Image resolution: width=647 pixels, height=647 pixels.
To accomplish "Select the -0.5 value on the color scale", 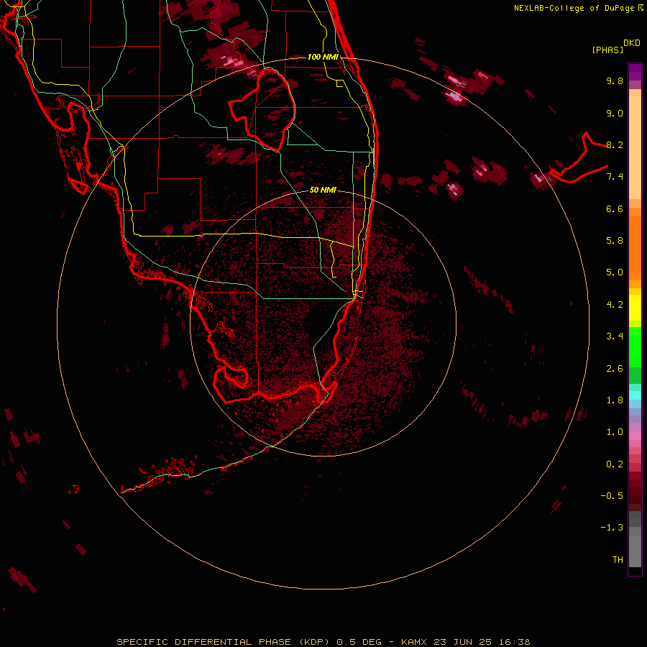I will (x=612, y=496).
